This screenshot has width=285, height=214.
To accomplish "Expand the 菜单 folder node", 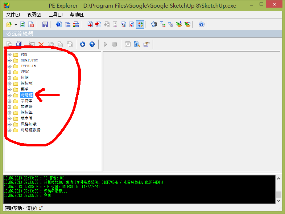I will click(x=9, y=89).
